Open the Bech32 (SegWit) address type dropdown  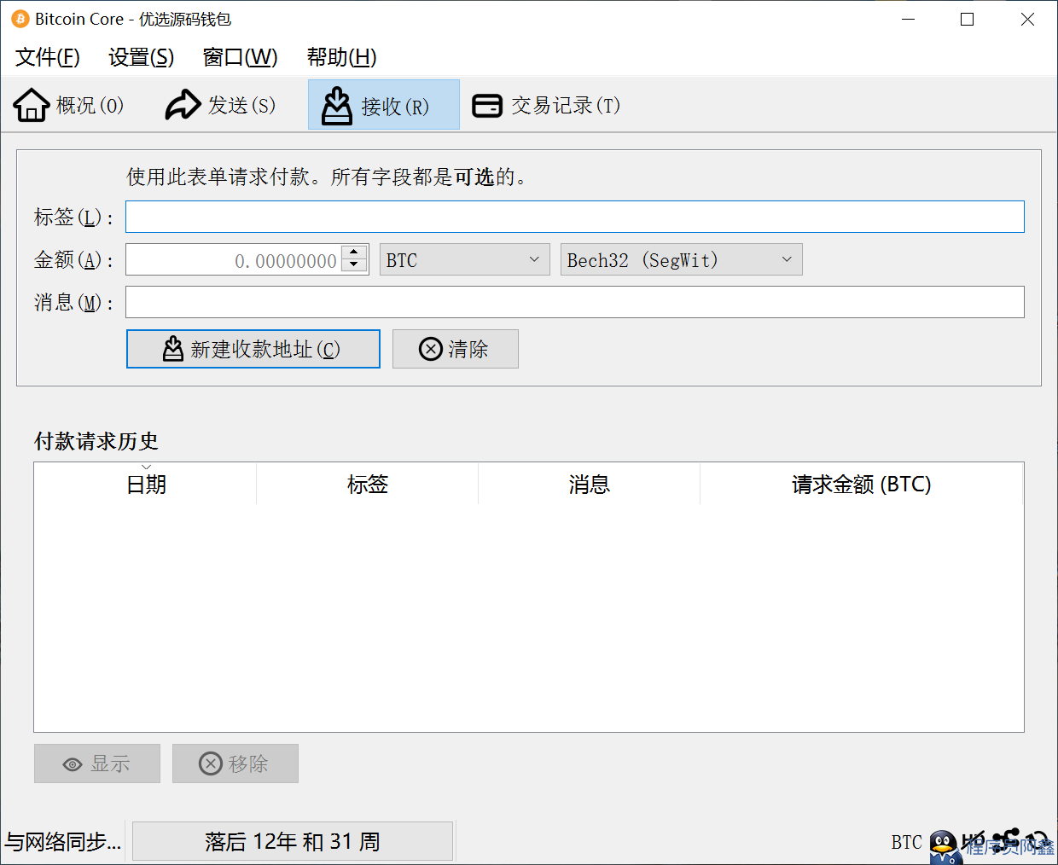682,259
